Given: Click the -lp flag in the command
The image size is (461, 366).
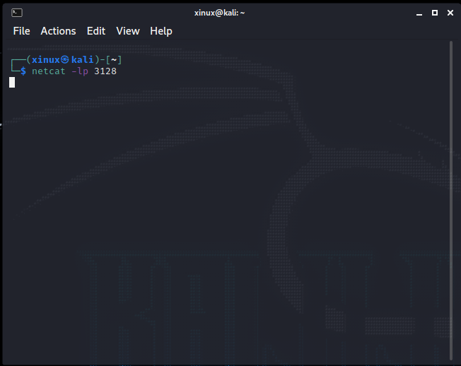Looking at the screenshot, I should 80,71.
